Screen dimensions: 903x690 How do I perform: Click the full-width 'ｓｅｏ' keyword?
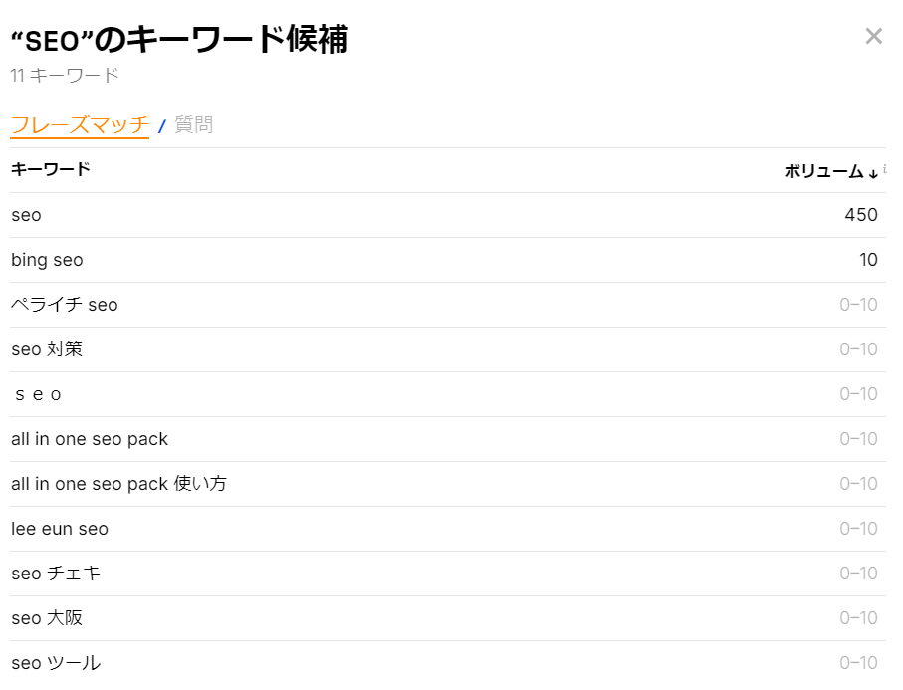point(38,394)
